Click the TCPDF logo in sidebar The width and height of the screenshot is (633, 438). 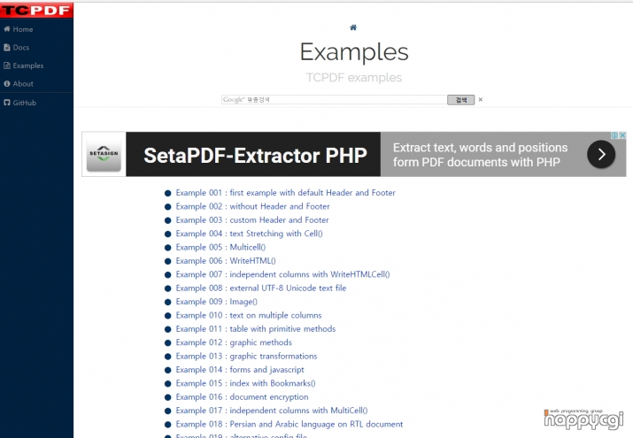pyautogui.click(x=36, y=10)
